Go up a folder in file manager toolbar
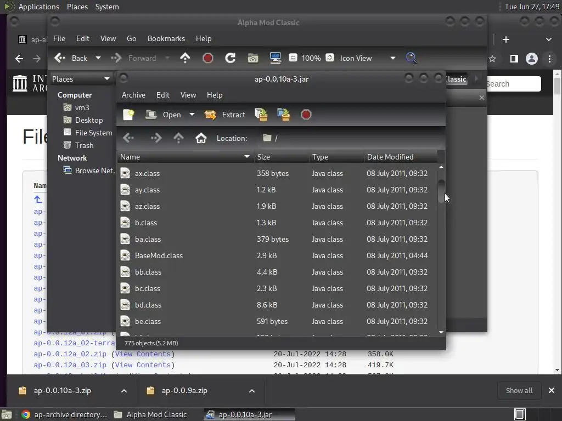This screenshot has width=562, height=421. (x=185, y=58)
